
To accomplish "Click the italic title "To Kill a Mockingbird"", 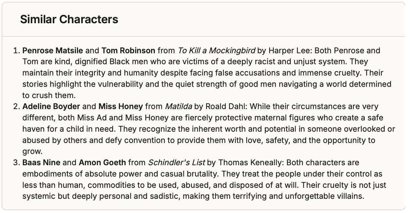I will tap(216, 51).
